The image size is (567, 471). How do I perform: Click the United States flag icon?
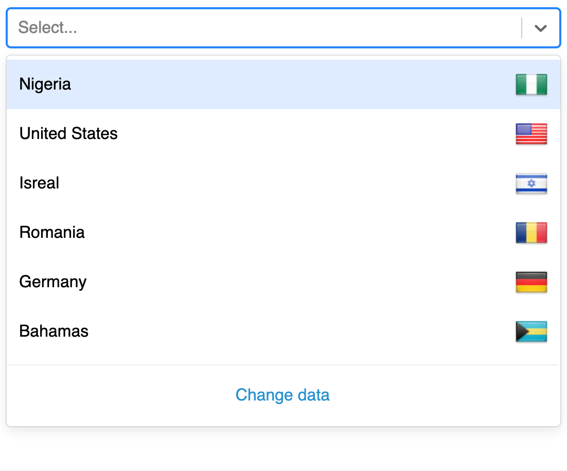pos(531,134)
